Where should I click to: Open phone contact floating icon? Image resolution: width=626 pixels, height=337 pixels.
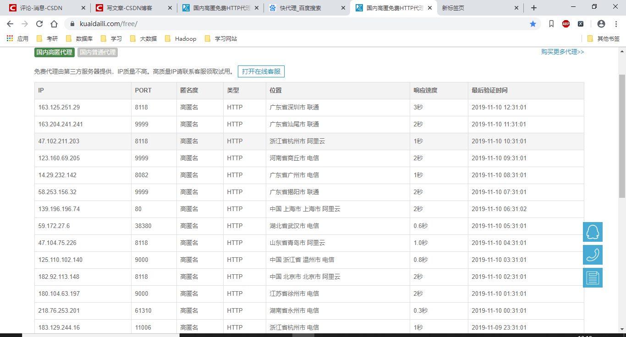pos(593,255)
